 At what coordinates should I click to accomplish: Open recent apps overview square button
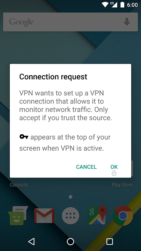pyautogui.click(x=110, y=242)
